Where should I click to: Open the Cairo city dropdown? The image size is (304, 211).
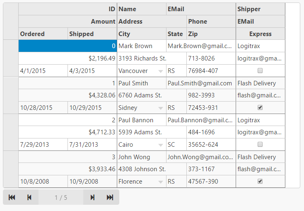(x=160, y=145)
